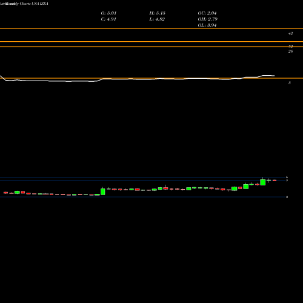Screen dimensions: 303x303
Task: Click the high value "H: 5.15"
Action: coord(158,13)
